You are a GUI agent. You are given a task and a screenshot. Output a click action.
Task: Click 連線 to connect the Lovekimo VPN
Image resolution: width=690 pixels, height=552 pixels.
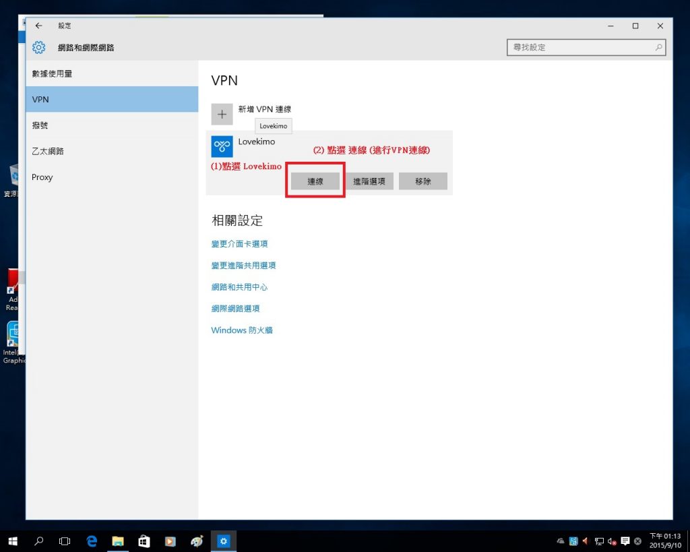pyautogui.click(x=314, y=181)
